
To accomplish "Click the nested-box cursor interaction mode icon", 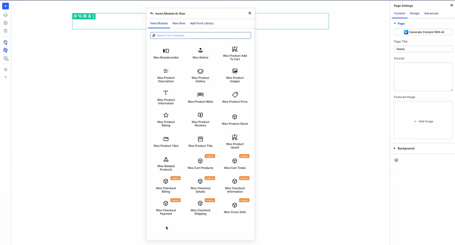I will (x=6, y=50).
